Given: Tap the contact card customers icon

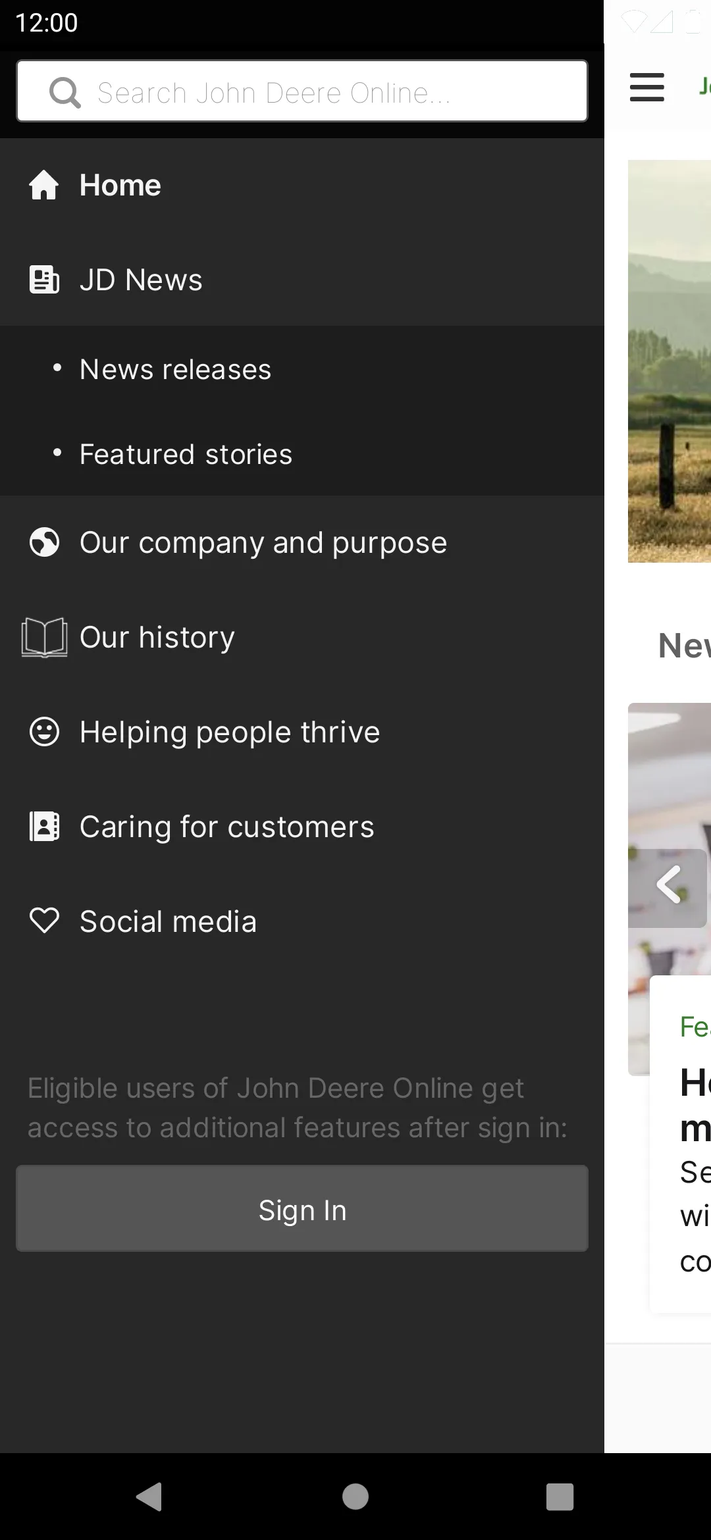Looking at the screenshot, I should (x=44, y=827).
